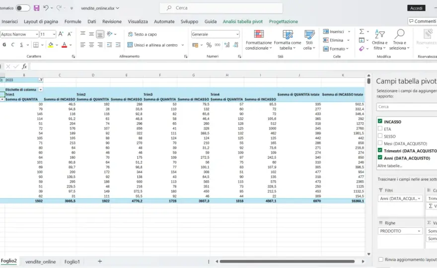This screenshot has height=268, width=437.
Task: Expand Unisci e allinea al centro options
Action: [183, 45]
